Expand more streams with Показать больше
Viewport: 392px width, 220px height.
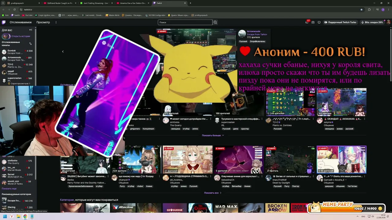(213, 135)
